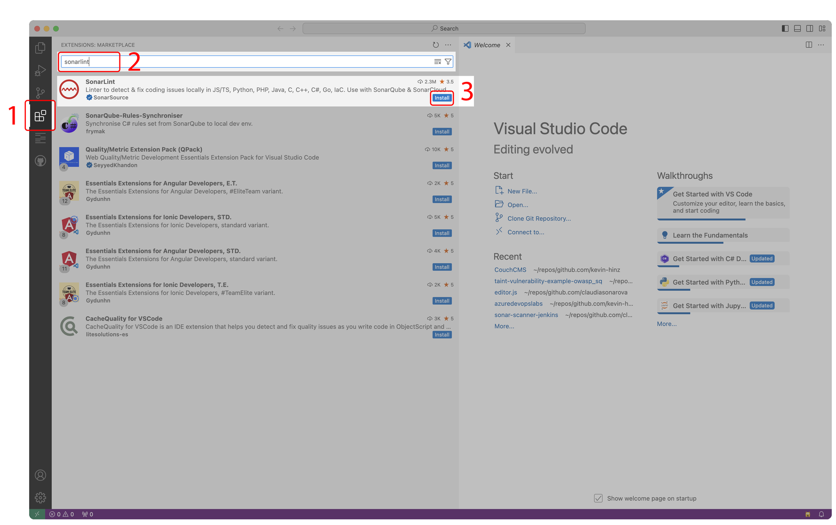This screenshot has height=525, width=836.
Task: Open recent taint-vulnerability-example-owasp_sq project
Action: [x=548, y=281]
